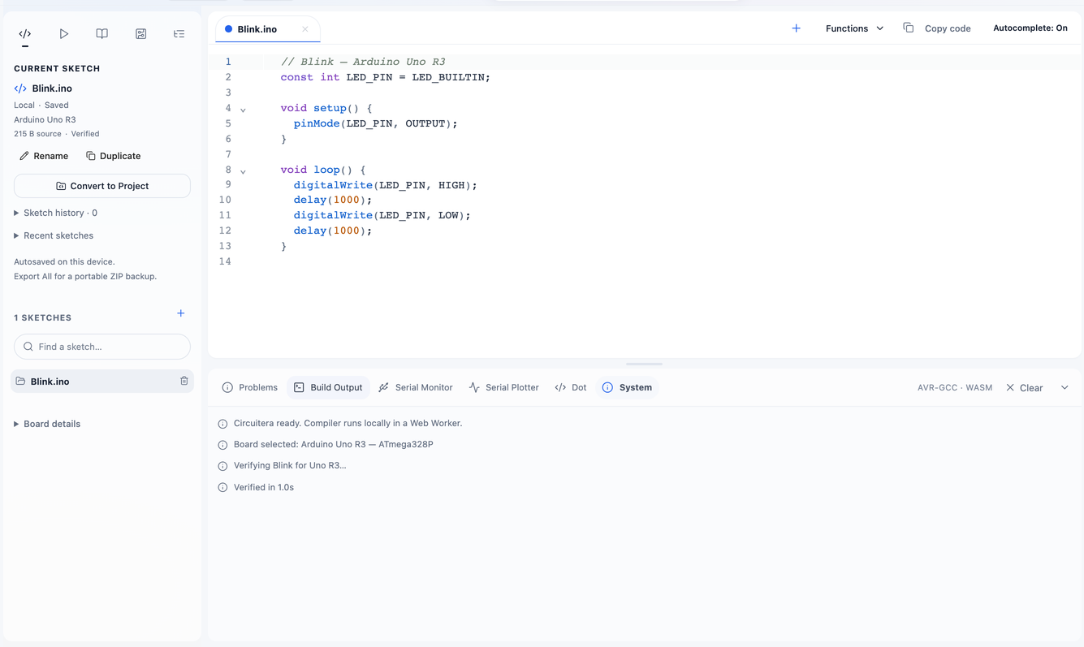The height and width of the screenshot is (647, 1084).
Task: Expand Recent sketches section
Action: (54, 235)
